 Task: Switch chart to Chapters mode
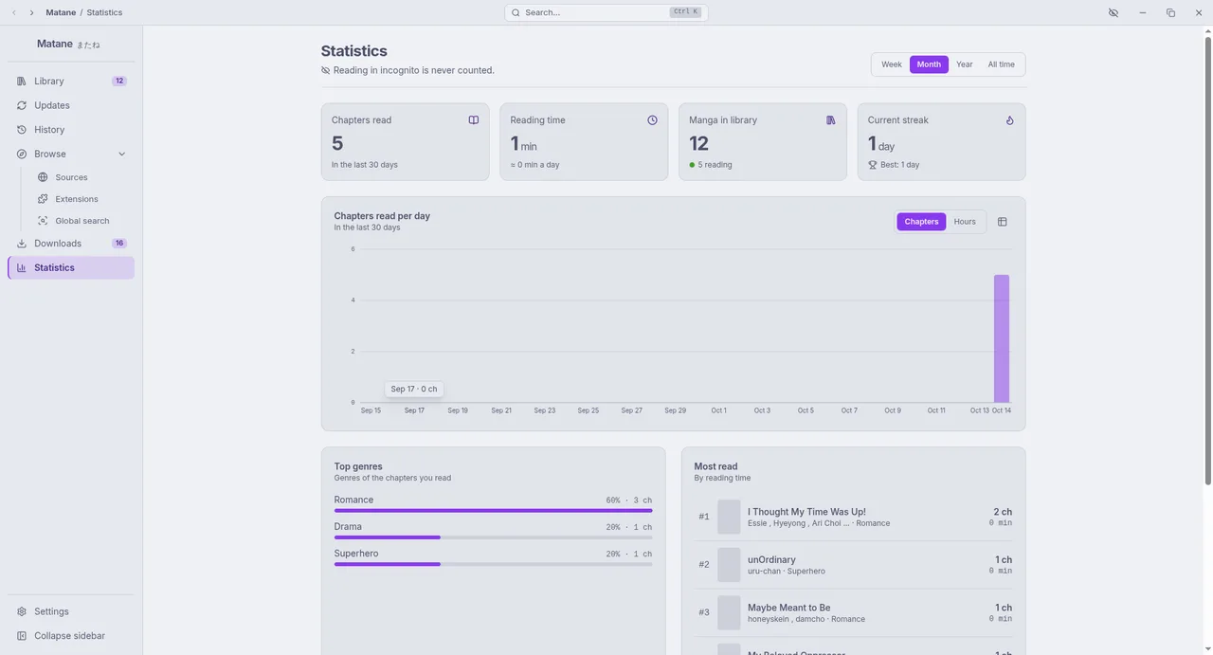coord(921,222)
